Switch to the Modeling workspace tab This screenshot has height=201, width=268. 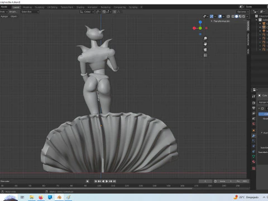(x=27, y=7)
